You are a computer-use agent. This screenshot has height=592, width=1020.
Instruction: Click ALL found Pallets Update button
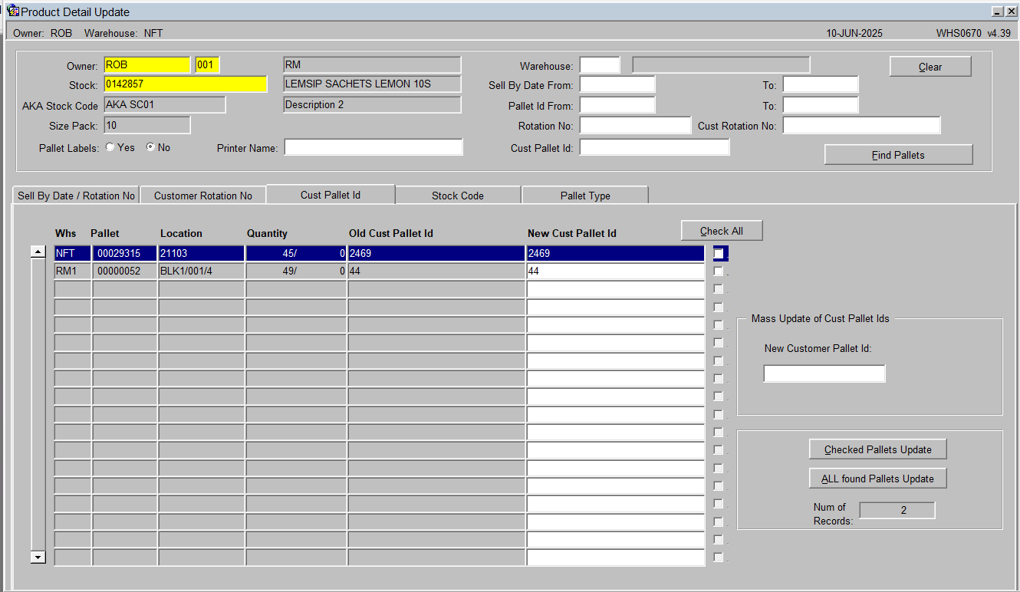pyautogui.click(x=878, y=479)
